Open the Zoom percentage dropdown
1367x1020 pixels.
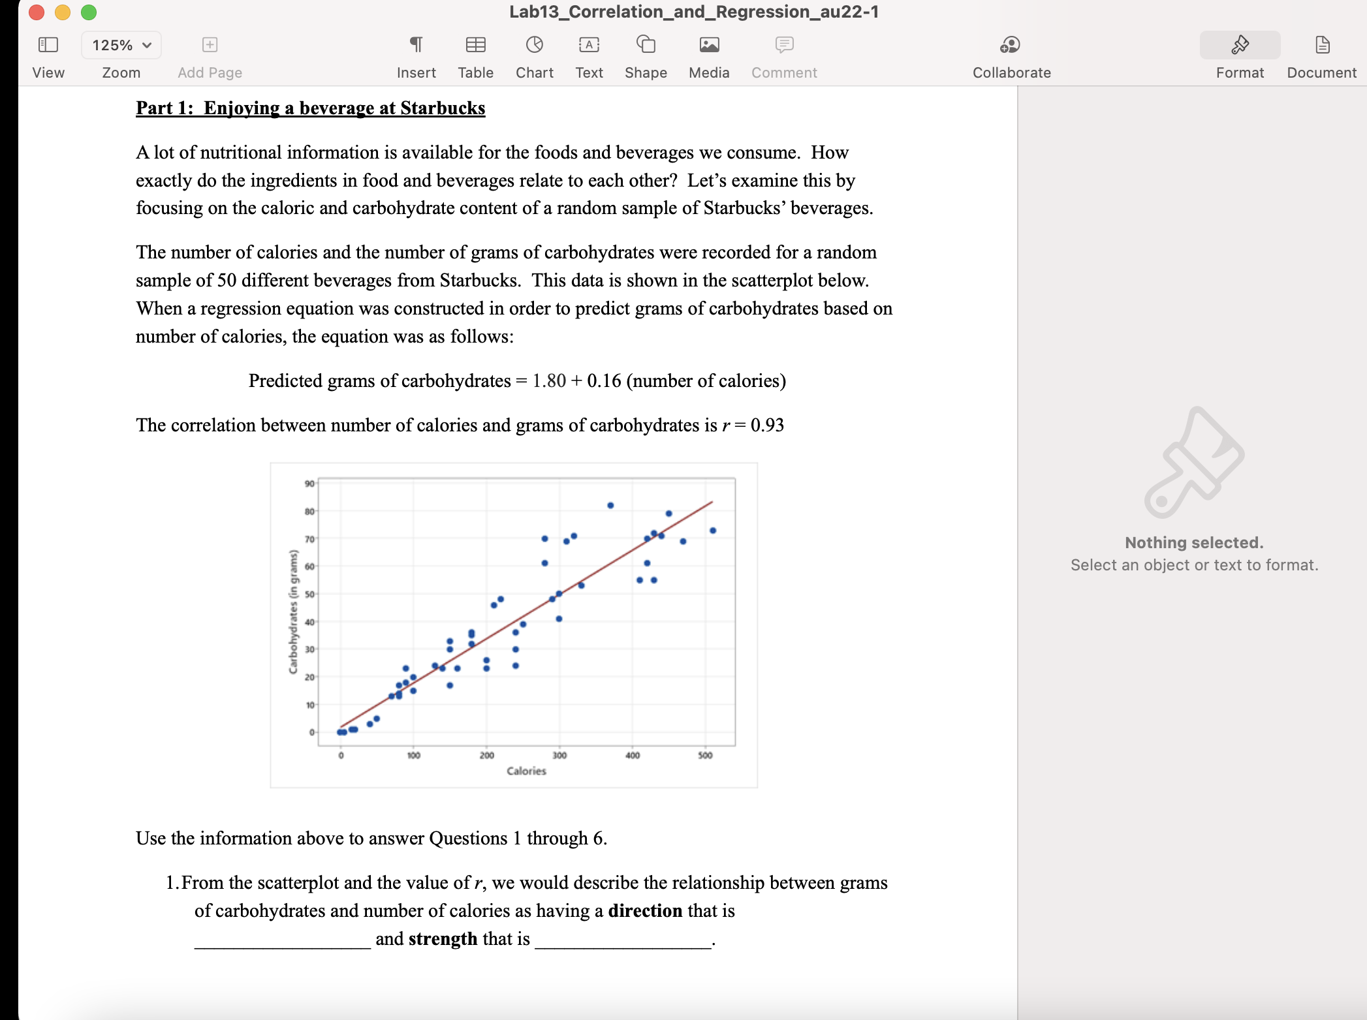(121, 44)
